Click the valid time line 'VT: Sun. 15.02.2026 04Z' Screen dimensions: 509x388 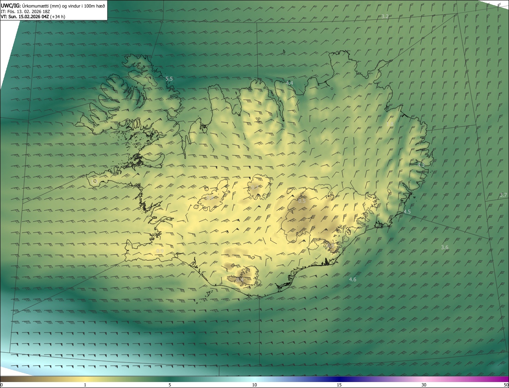click(x=25, y=17)
